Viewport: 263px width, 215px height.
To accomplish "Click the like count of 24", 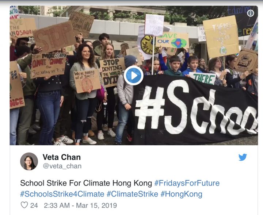I will tap(34, 206).
